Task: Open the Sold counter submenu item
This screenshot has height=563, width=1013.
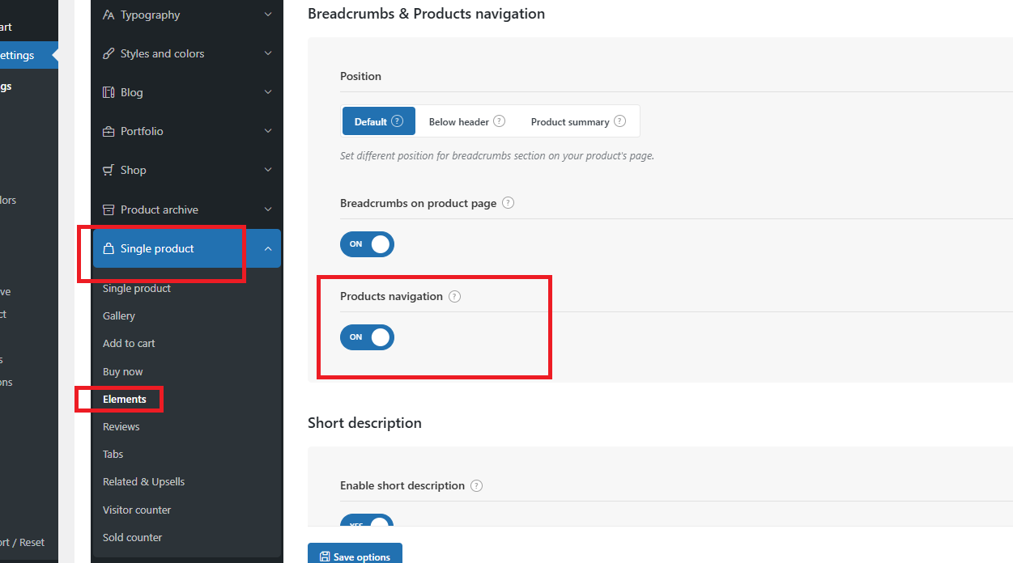Action: pos(133,537)
